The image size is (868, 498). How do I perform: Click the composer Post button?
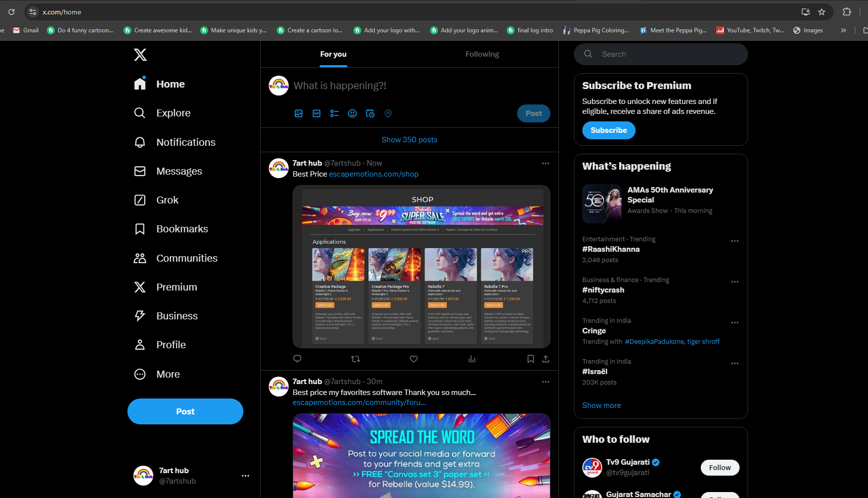coord(534,113)
